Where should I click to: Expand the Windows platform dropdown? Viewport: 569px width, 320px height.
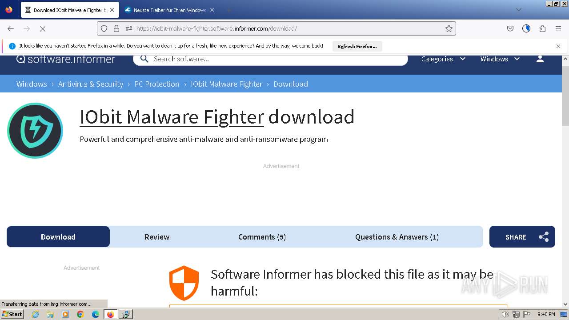point(500,59)
